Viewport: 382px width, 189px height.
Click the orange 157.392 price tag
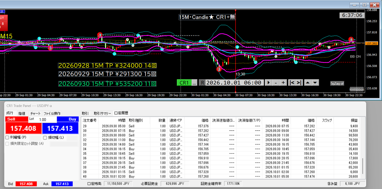tap(372, 44)
